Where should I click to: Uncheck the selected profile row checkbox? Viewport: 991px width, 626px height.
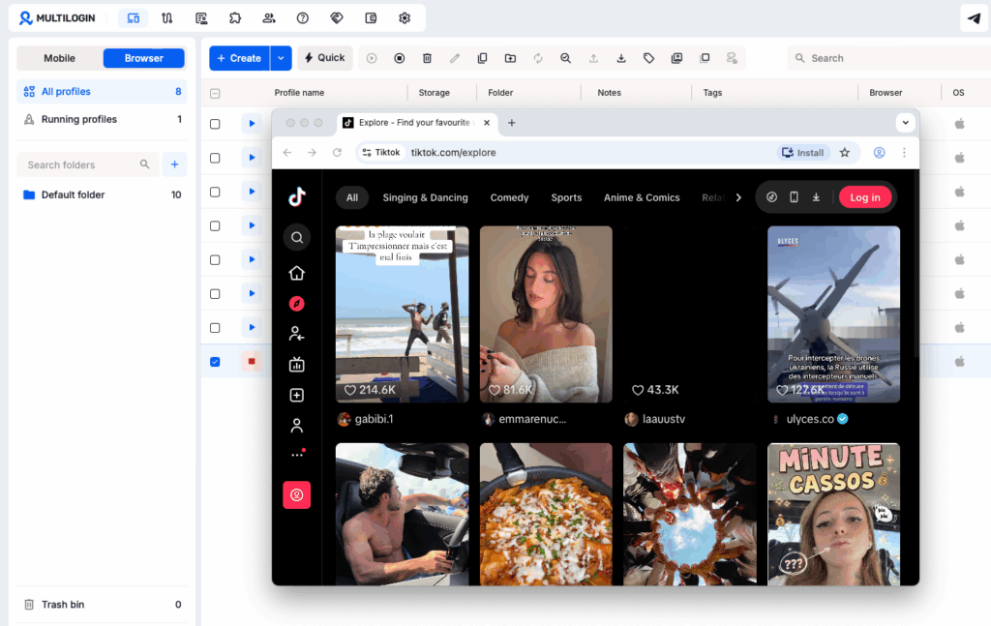(x=215, y=362)
